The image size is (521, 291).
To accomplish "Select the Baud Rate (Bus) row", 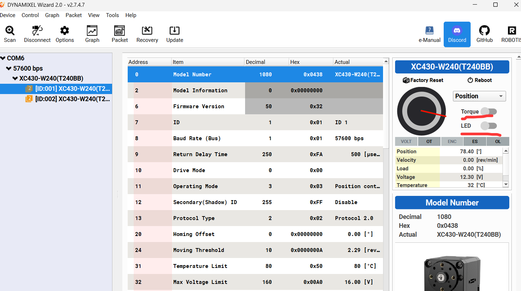I will (255, 138).
